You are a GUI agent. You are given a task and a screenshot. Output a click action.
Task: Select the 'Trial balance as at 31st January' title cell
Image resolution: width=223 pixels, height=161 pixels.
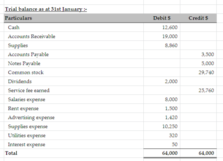(x=46, y=9)
